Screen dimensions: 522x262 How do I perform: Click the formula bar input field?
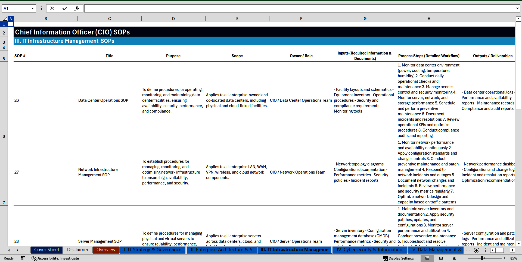point(299,8)
